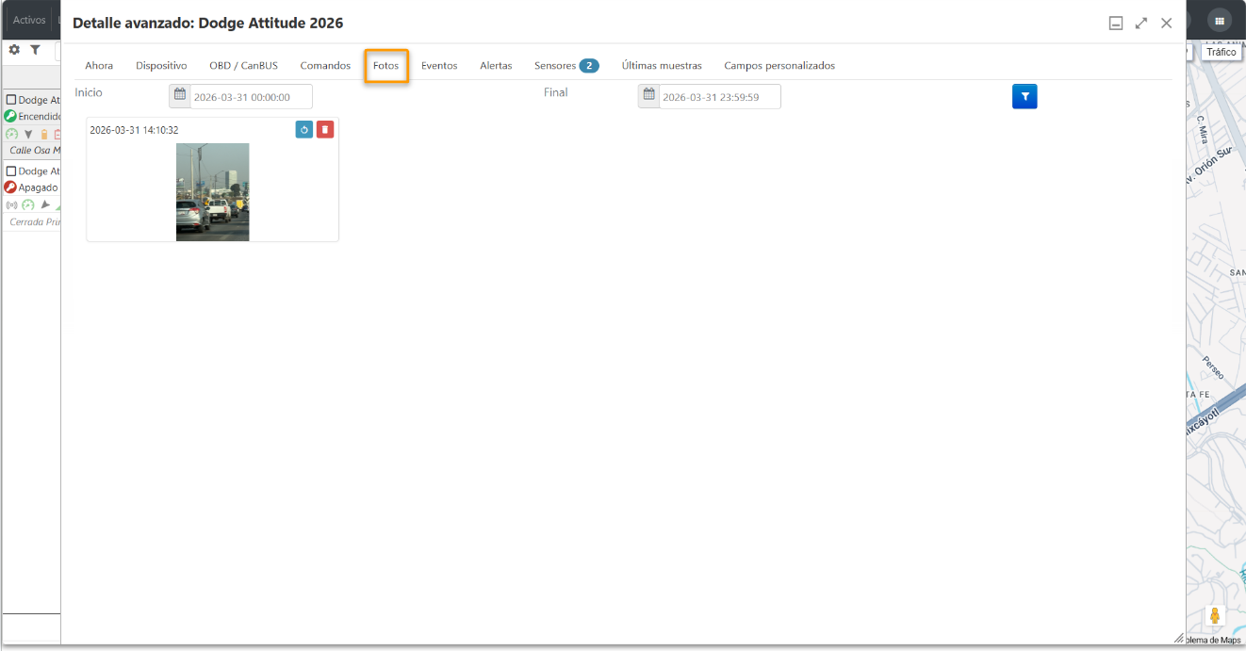Click the direction arrow icon in the Apagado row
Viewport: 1246px width, 651px height.
(x=45, y=204)
